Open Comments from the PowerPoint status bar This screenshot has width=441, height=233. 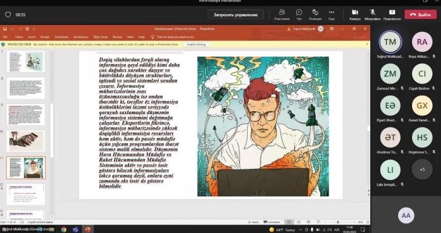click(x=271, y=222)
